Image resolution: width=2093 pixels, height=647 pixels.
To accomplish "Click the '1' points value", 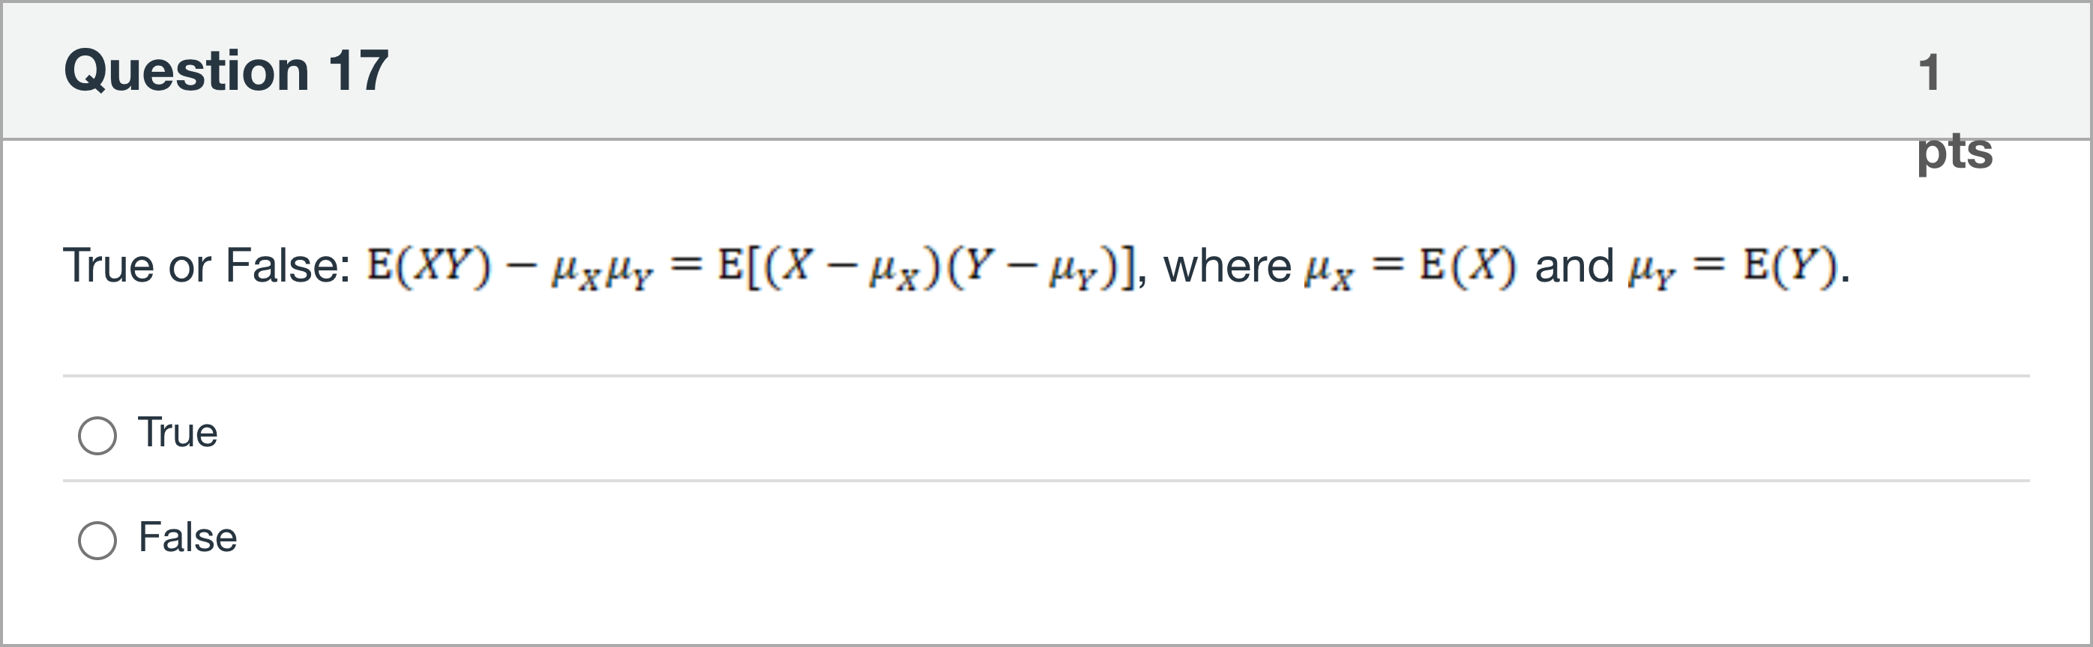I will (1929, 73).
